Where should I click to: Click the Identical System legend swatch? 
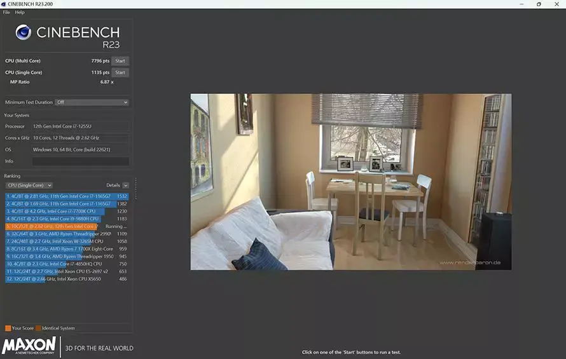point(38,329)
